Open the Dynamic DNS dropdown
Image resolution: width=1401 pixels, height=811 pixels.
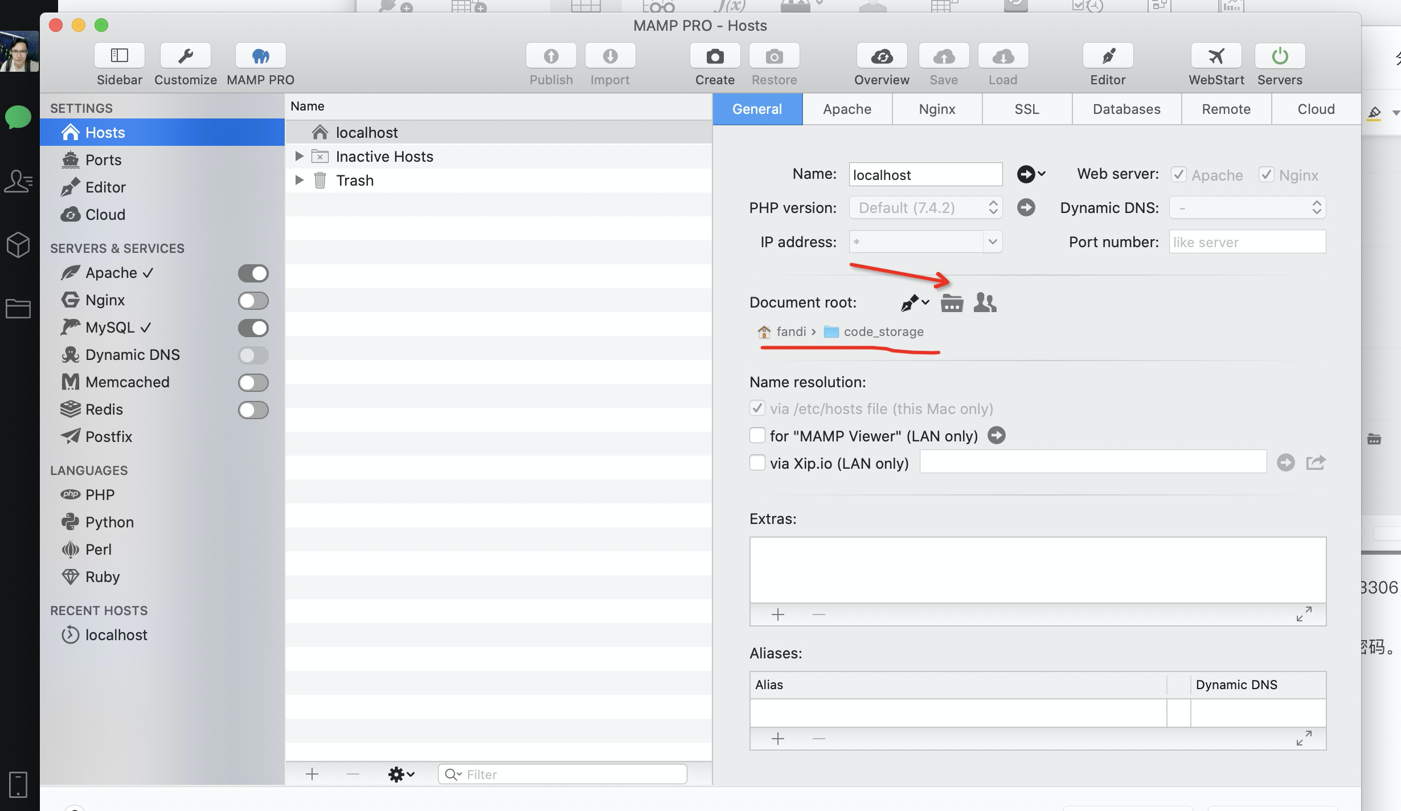coord(1248,207)
